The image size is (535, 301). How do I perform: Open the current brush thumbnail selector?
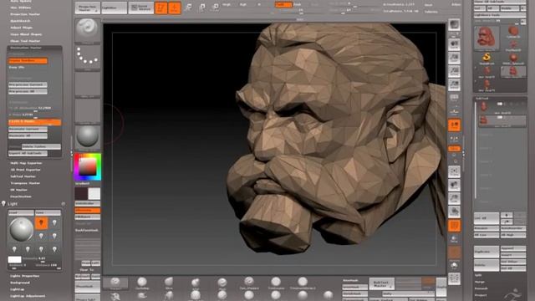(x=87, y=30)
